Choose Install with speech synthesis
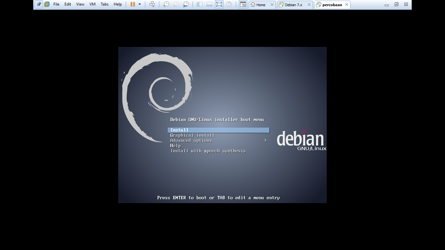 pos(208,151)
